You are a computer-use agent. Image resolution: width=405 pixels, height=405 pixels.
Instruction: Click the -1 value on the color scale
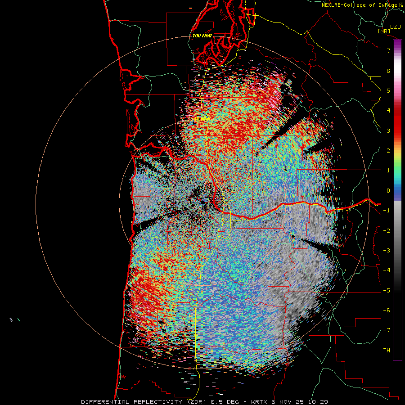coord(387,211)
